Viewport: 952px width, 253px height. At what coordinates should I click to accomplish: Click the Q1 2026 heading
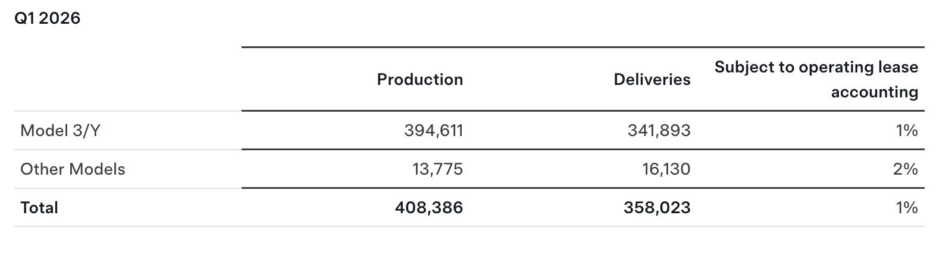(47, 18)
